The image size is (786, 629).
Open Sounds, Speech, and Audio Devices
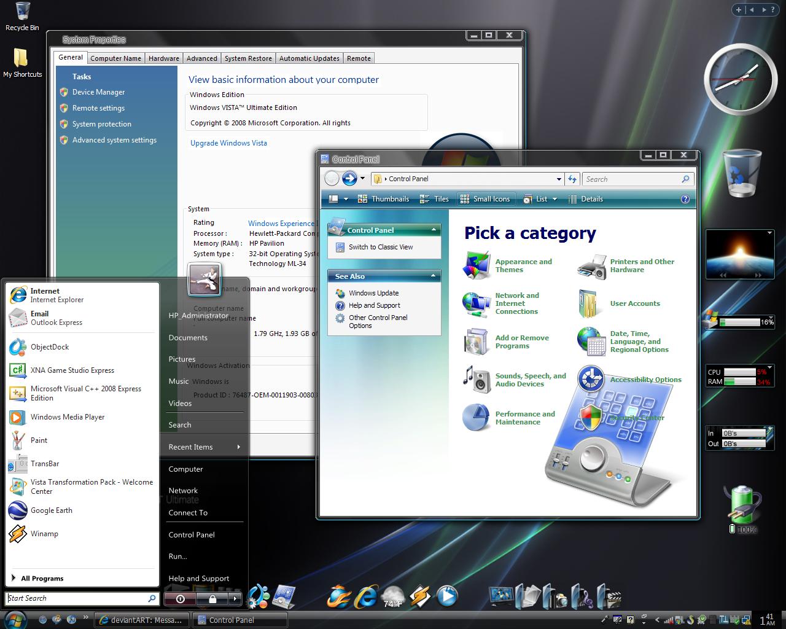[530, 380]
